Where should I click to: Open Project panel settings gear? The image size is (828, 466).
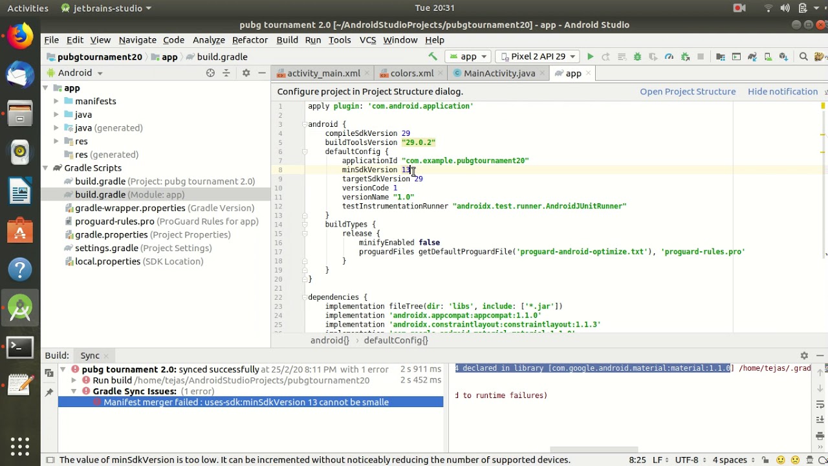pos(246,73)
